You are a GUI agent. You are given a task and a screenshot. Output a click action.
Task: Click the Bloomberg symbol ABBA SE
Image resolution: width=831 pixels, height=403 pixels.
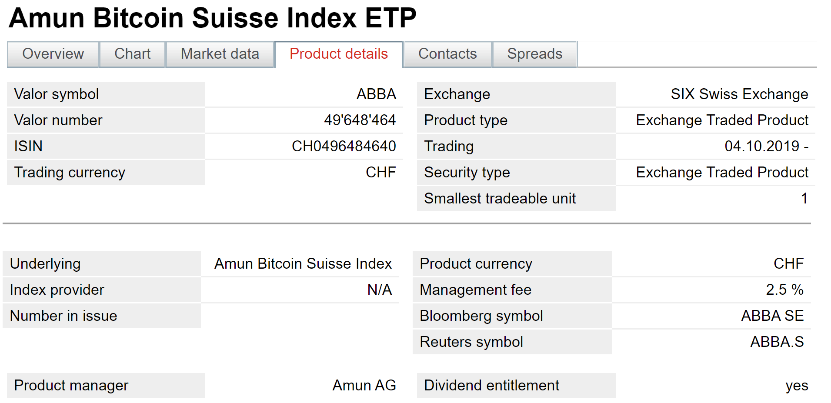pyautogui.click(x=772, y=316)
